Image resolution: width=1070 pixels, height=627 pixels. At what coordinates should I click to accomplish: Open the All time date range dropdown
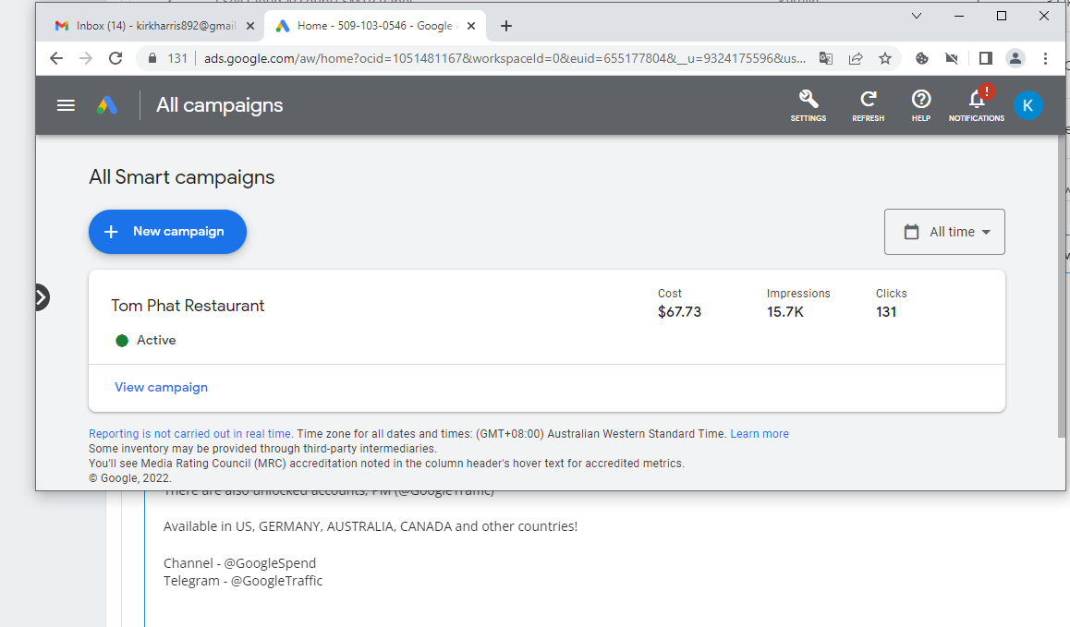(944, 232)
